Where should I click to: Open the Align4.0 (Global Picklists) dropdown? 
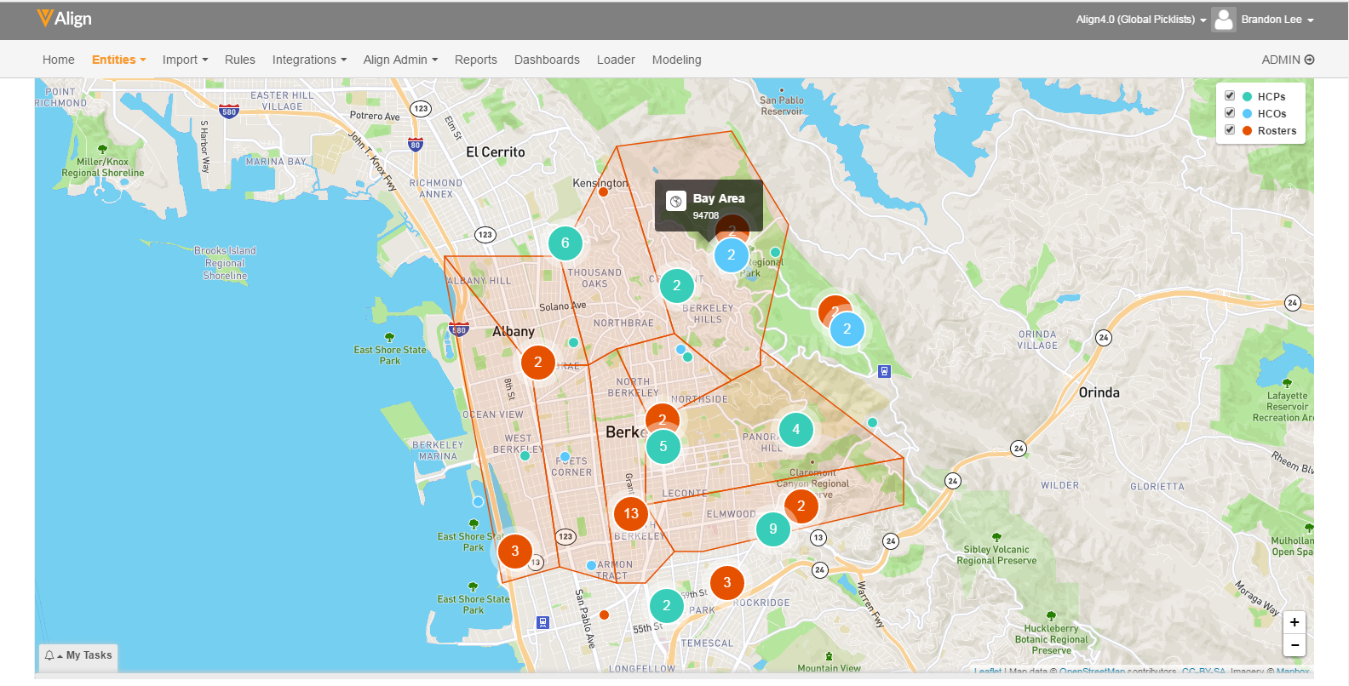(1140, 20)
